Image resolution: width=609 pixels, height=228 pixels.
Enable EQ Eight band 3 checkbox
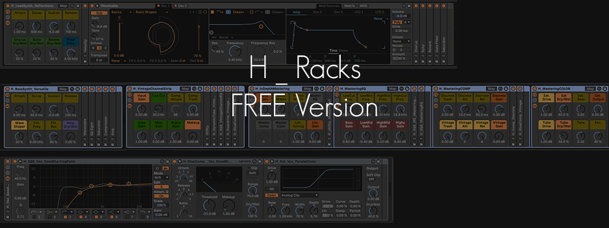(x=65, y=217)
